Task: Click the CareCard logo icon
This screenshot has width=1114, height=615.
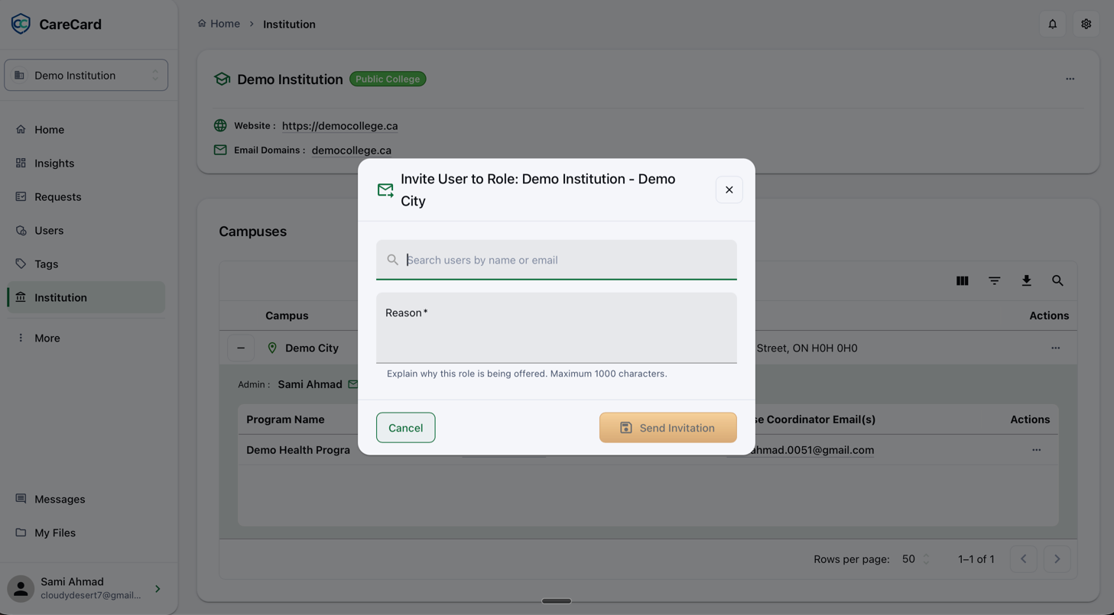Action: pyautogui.click(x=21, y=24)
